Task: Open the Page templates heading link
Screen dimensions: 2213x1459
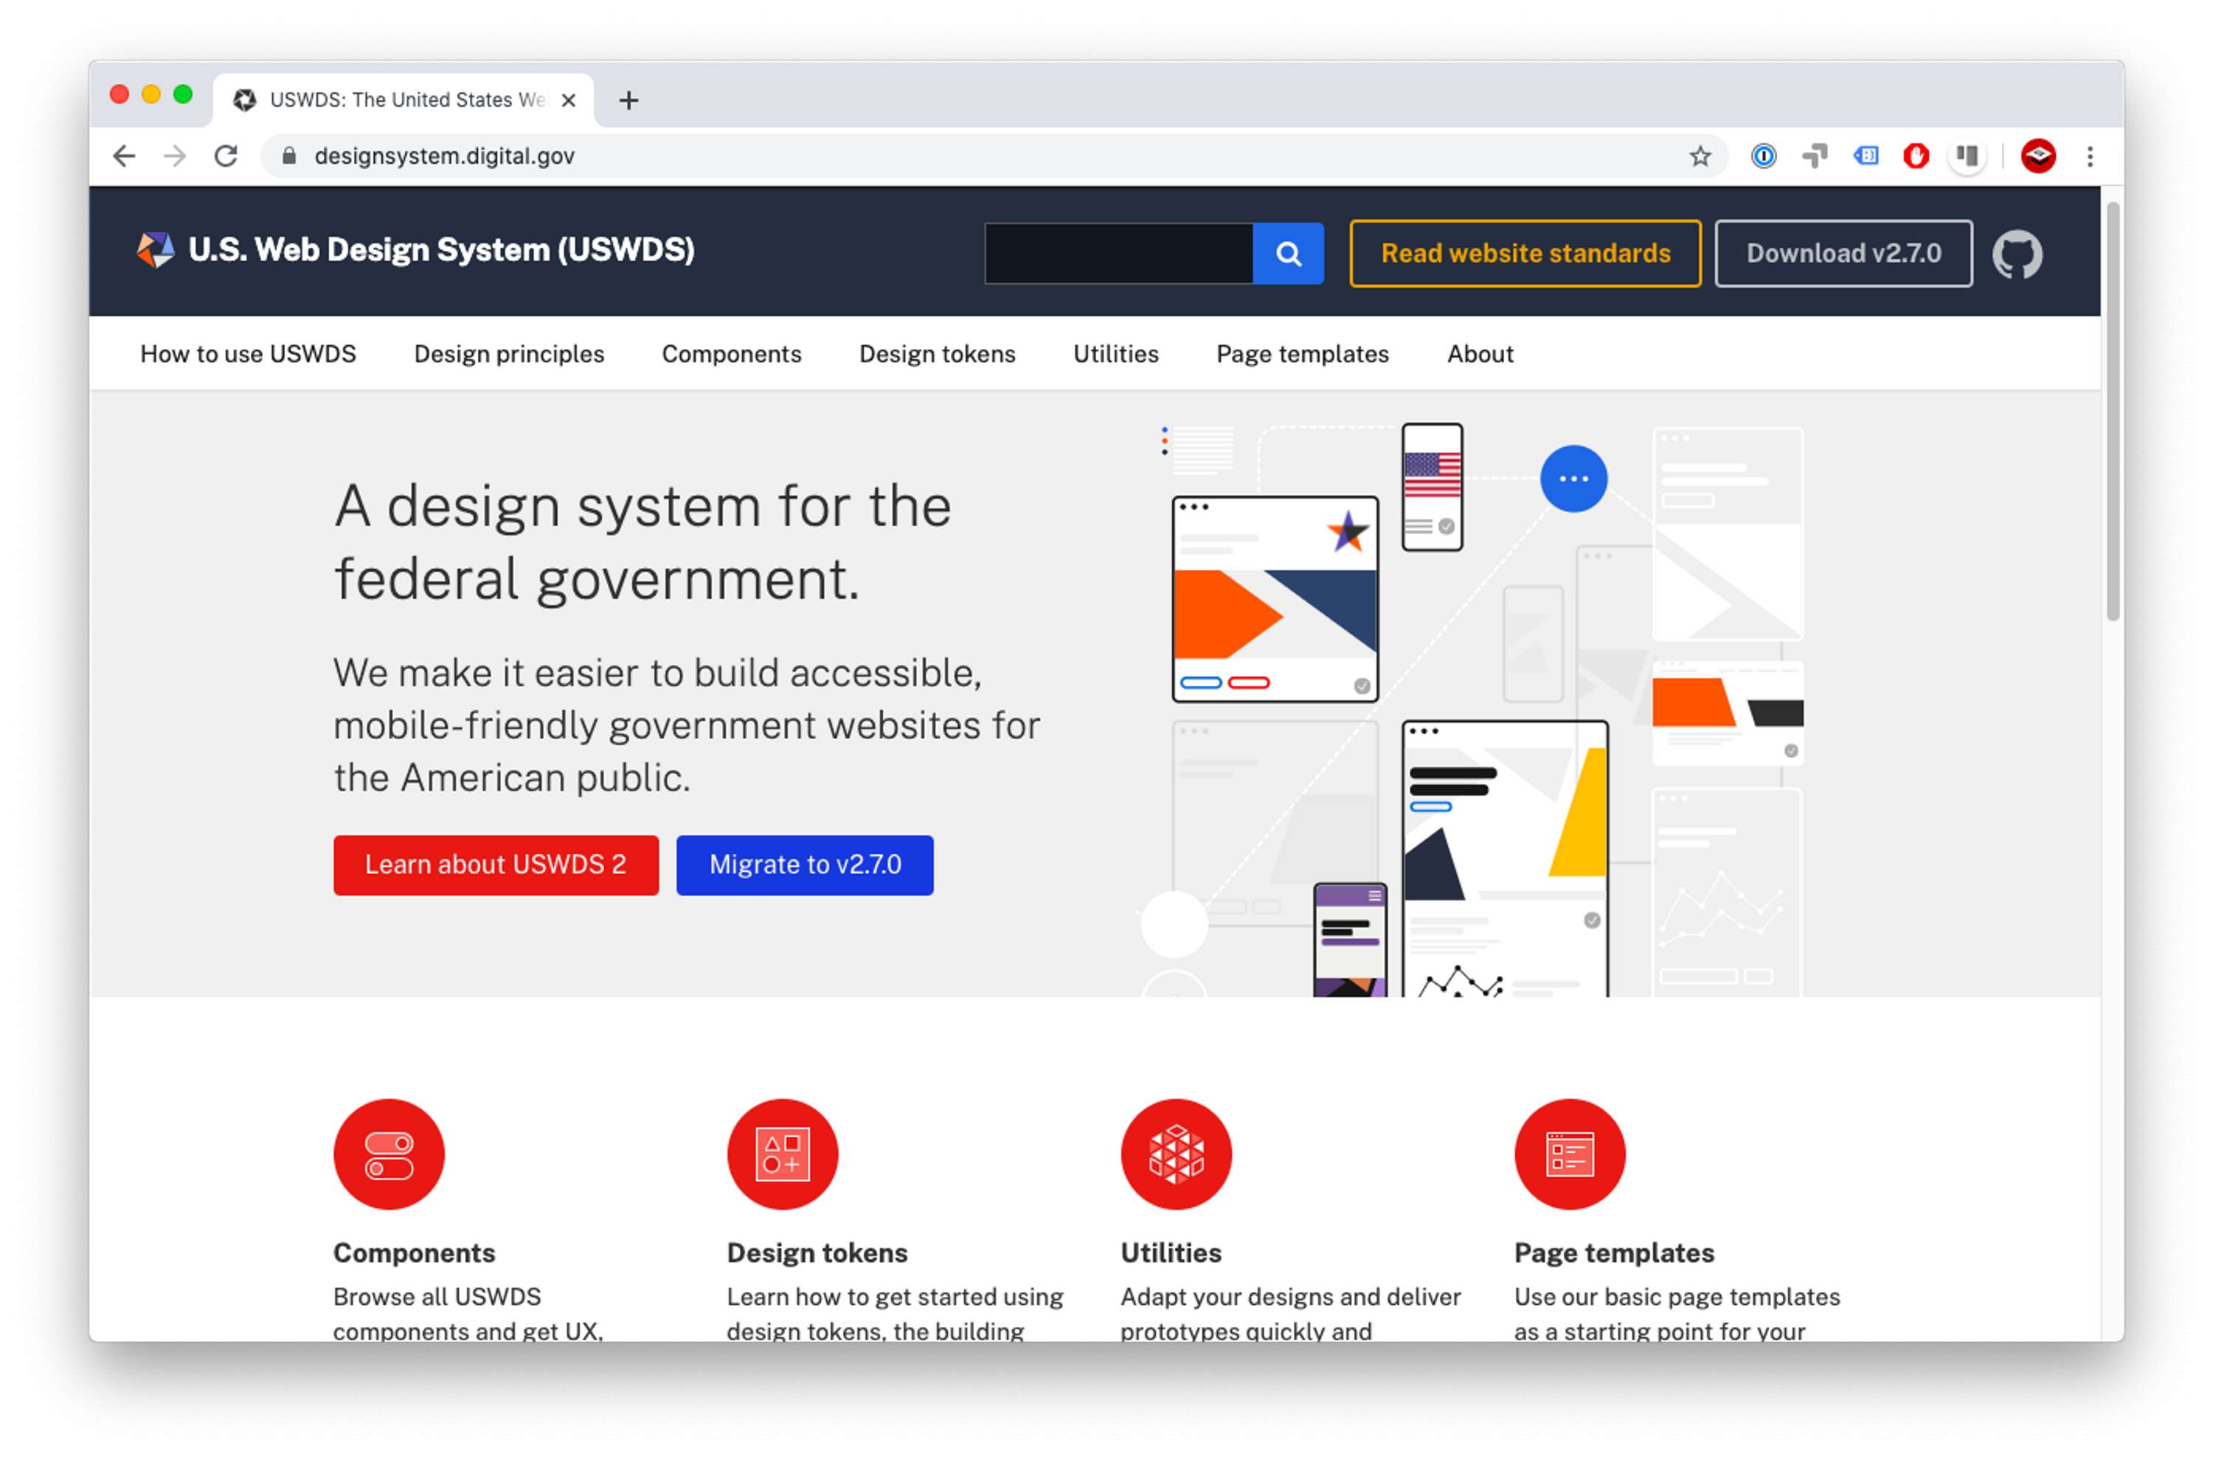Action: click(1614, 1252)
